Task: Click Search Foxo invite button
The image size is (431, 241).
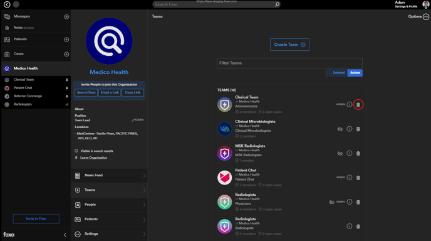Action: point(86,92)
